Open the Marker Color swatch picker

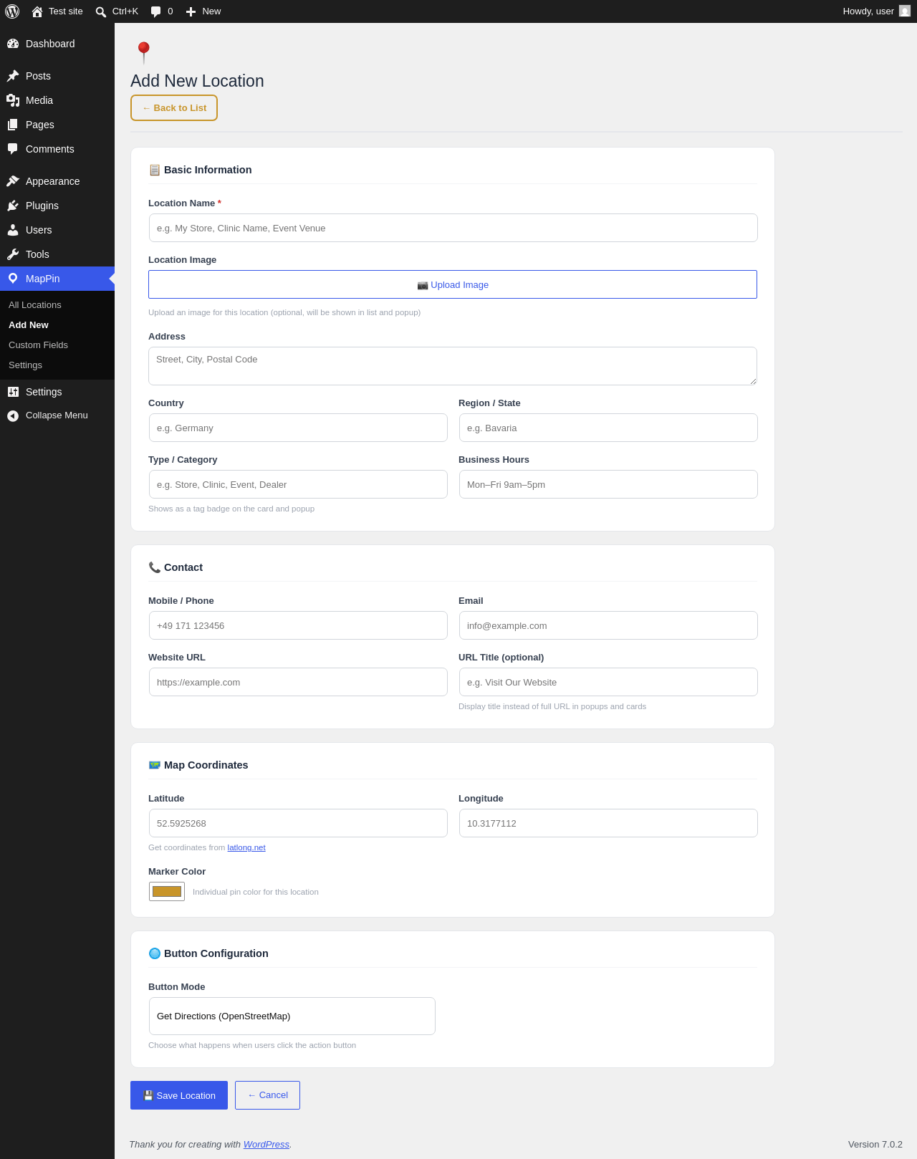[x=167, y=891]
